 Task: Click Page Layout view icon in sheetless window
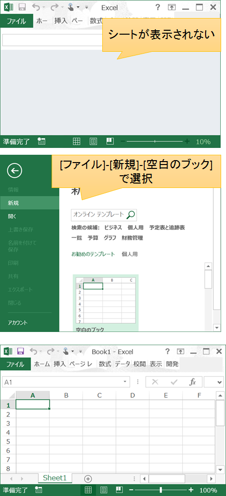(93, 142)
